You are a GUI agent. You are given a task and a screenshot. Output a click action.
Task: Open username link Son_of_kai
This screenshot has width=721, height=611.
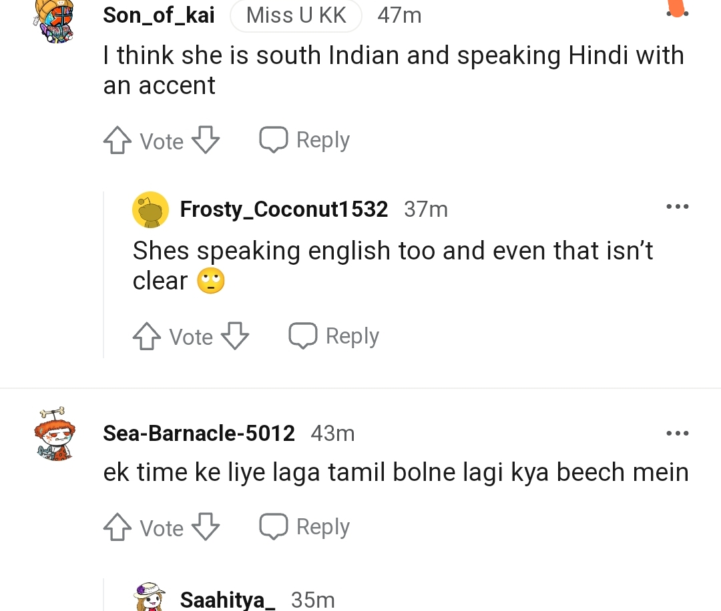click(159, 15)
